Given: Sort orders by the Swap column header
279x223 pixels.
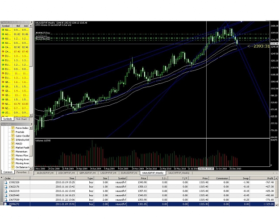Looking at the screenshot, I should 240,178.
